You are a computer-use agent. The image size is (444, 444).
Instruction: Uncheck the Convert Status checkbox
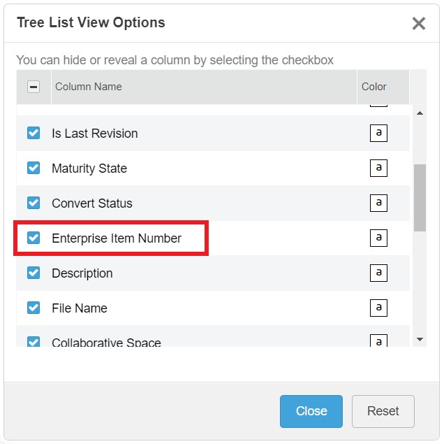click(x=34, y=203)
